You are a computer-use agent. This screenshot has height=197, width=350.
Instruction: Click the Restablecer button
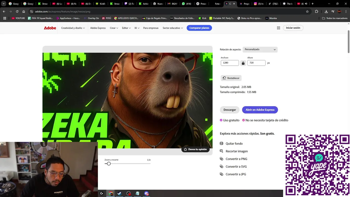click(x=231, y=78)
